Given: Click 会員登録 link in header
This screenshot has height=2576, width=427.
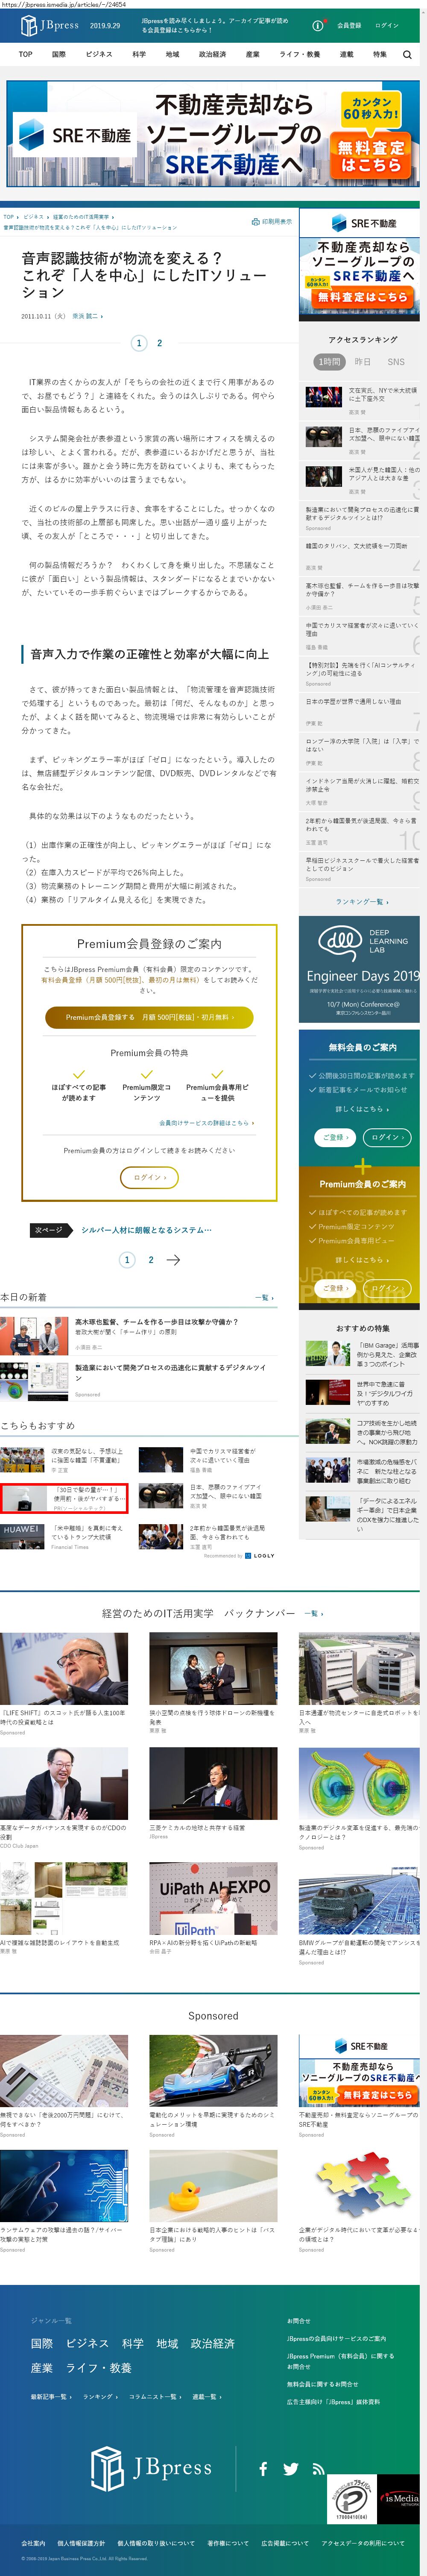Looking at the screenshot, I should (349, 26).
